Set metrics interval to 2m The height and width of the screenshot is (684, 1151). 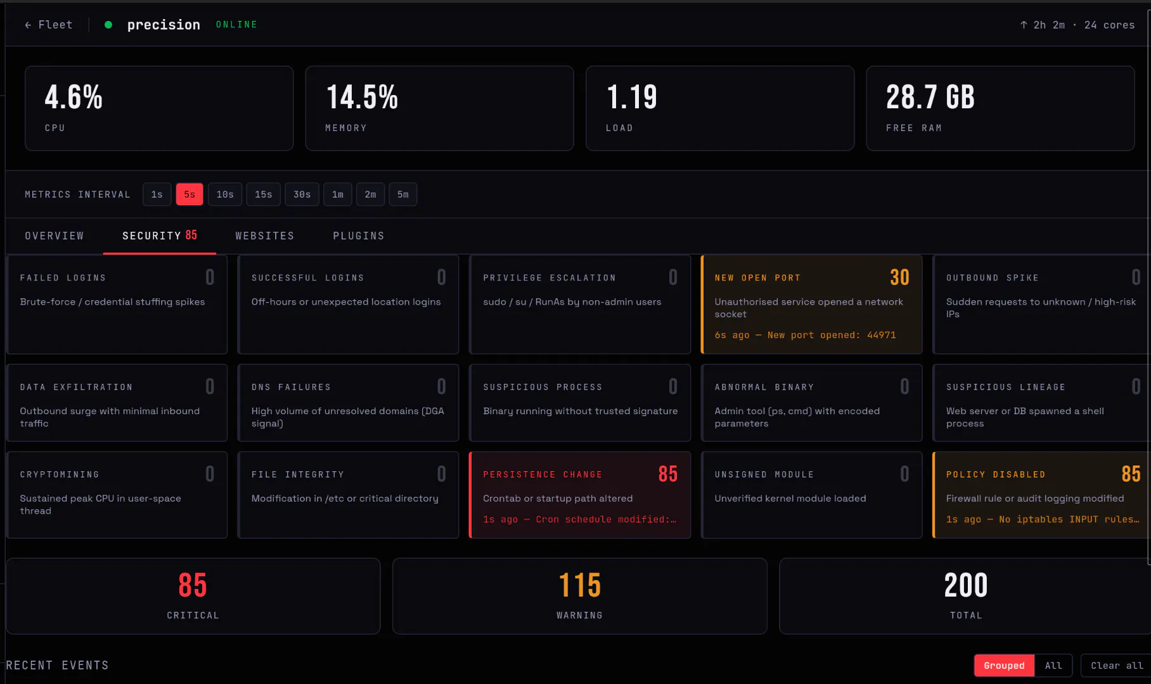click(x=371, y=194)
